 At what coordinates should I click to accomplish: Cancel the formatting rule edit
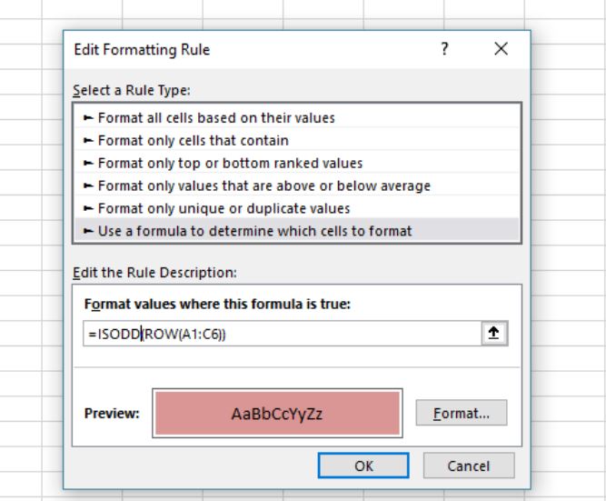tap(469, 466)
